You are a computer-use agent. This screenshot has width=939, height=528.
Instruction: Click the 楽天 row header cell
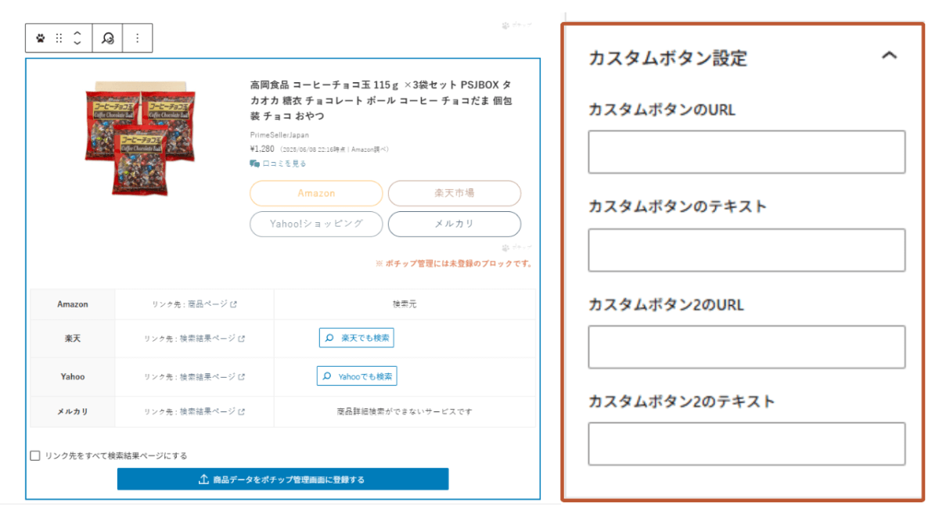tap(73, 339)
